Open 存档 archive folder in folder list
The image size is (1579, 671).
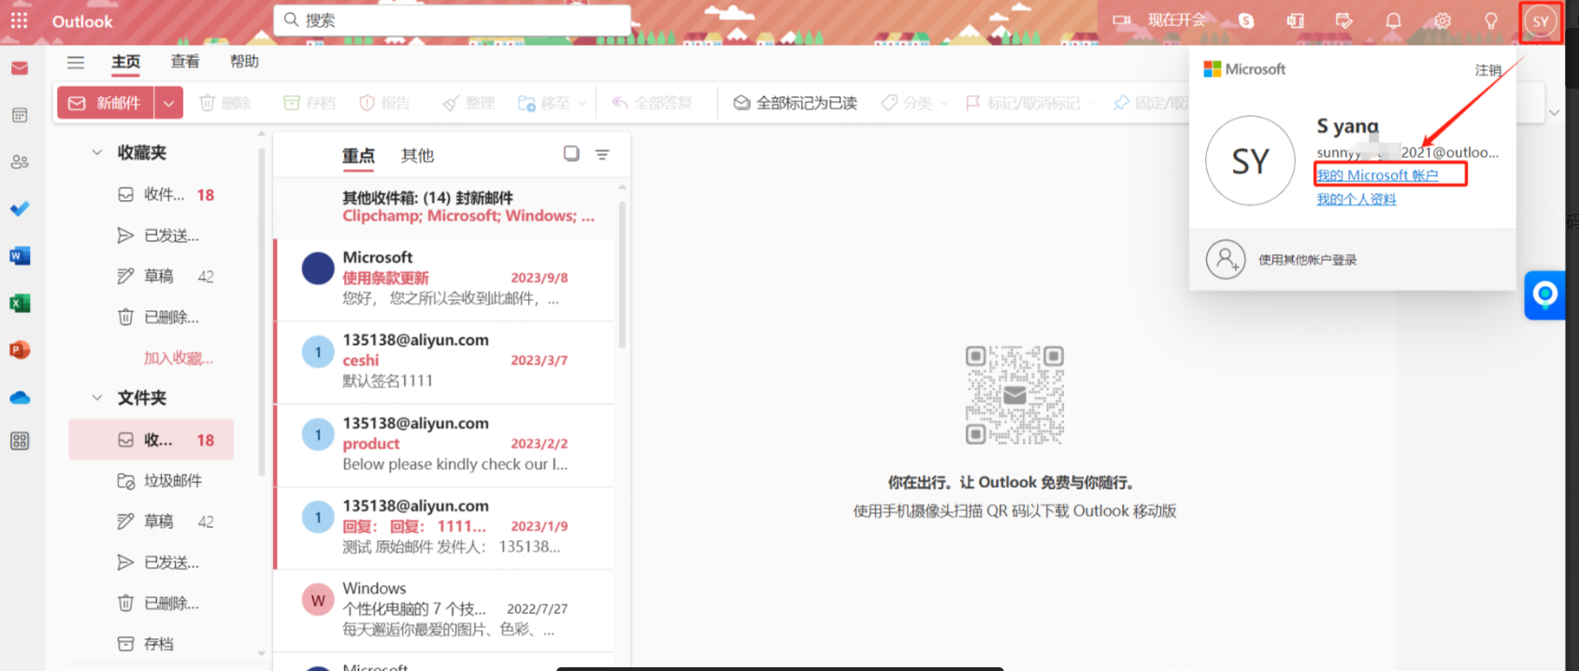[151, 644]
